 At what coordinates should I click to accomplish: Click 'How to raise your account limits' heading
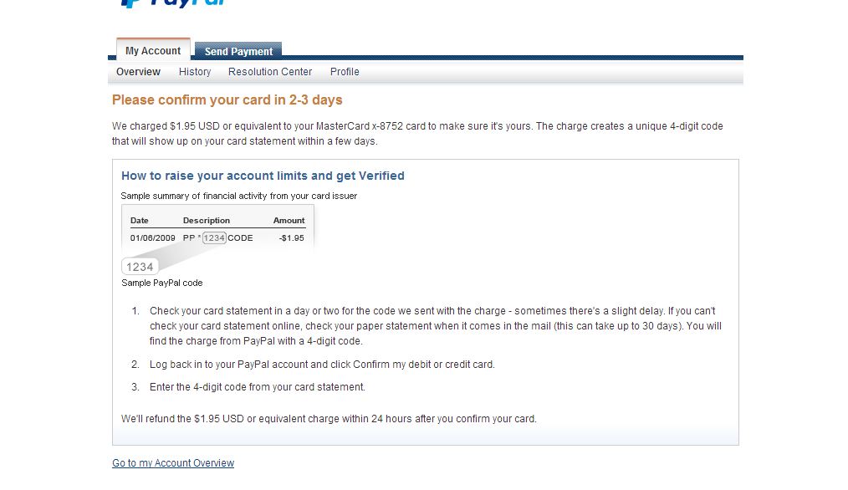coord(263,176)
